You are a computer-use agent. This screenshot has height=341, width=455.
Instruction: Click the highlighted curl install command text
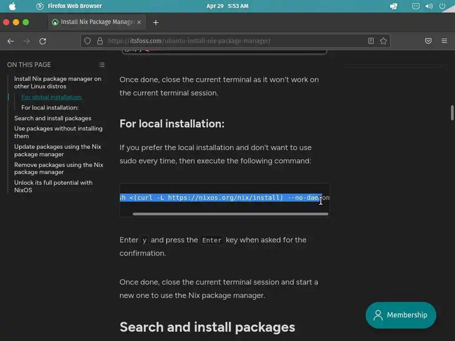pos(221,198)
